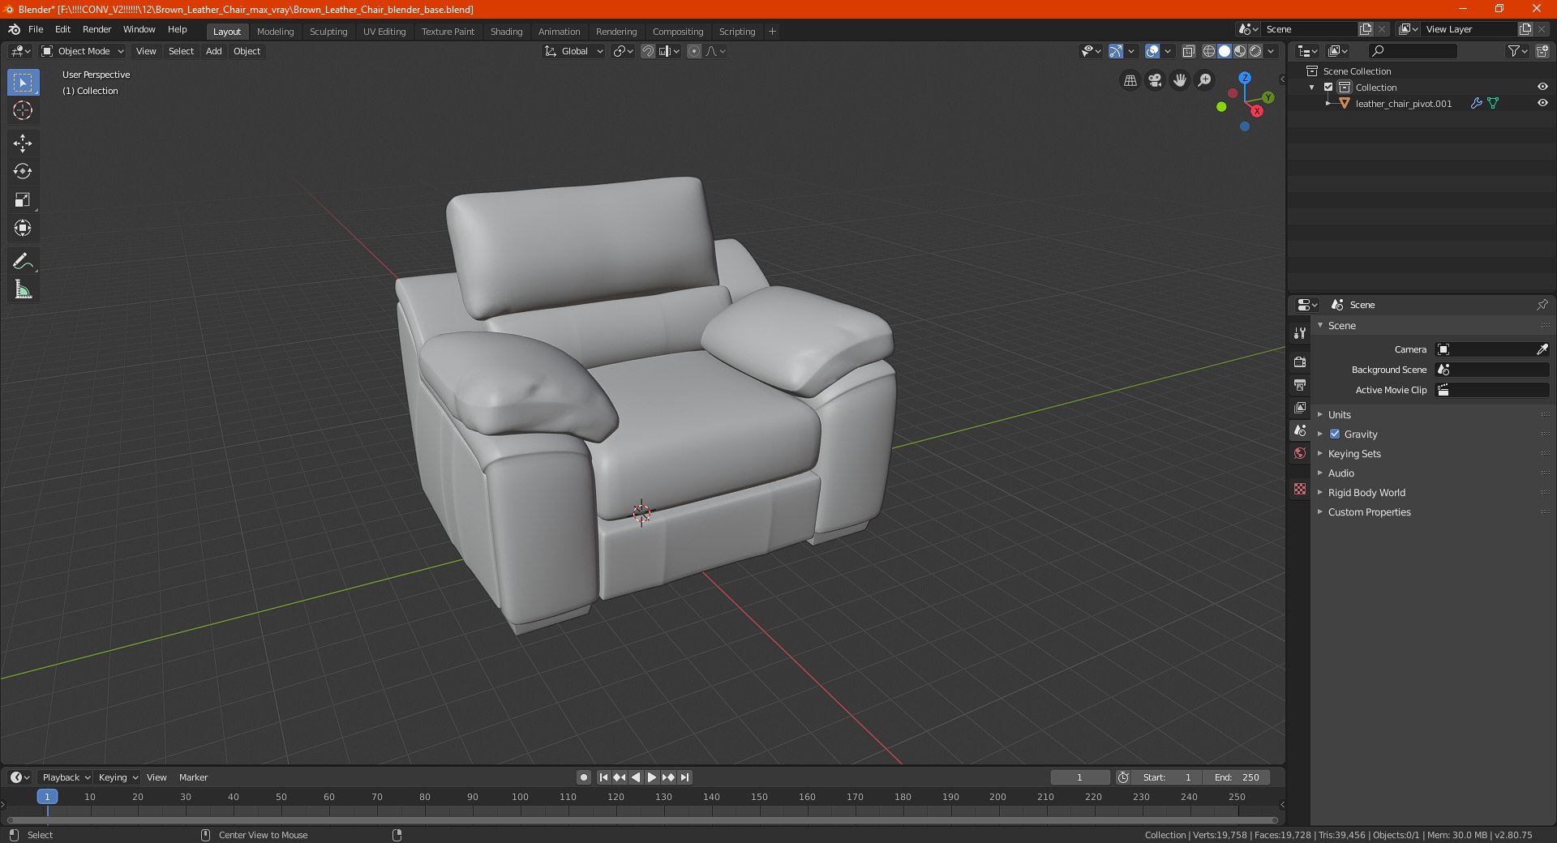Select the Move tool

point(23,143)
